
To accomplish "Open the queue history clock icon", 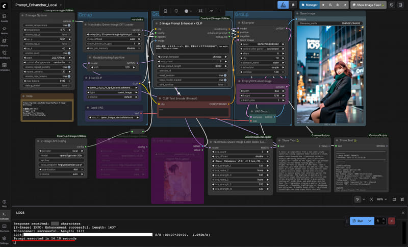I will [x=392, y=5].
